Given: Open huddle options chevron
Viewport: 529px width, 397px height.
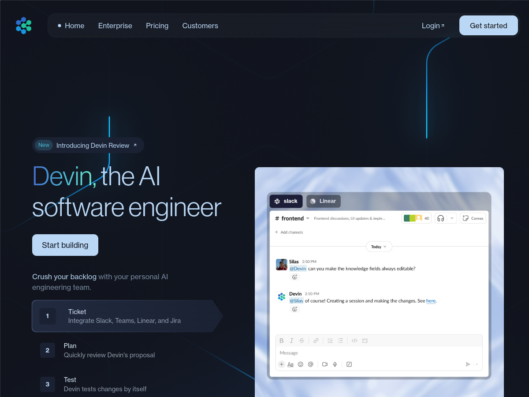Looking at the screenshot, I should (x=452, y=218).
